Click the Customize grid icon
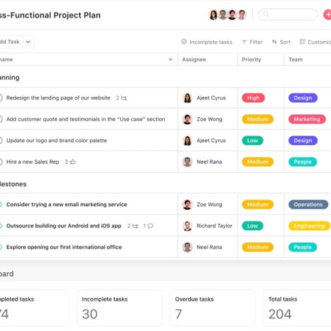Viewport: 331px width, 331px height. [x=302, y=41]
